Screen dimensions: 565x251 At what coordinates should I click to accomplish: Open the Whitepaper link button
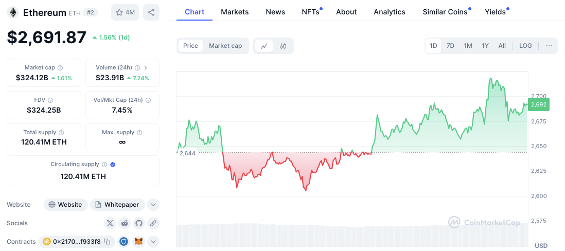click(x=117, y=205)
